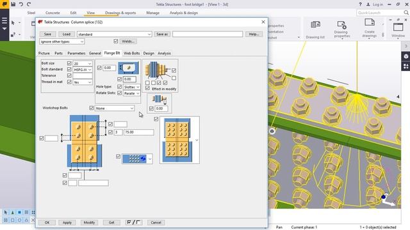This screenshot has width=410, height=230.
Task: Click the slotted hole illustration picture
Action: pos(128,68)
